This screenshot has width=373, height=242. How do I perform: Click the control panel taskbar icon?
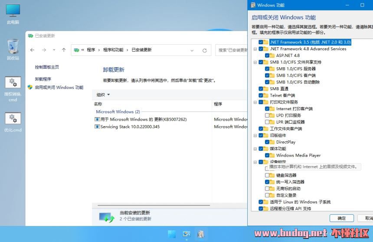click(x=186, y=234)
